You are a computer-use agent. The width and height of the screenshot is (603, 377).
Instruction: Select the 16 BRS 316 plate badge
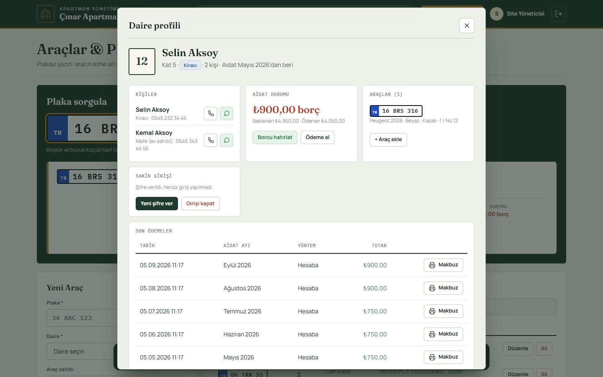pos(396,111)
